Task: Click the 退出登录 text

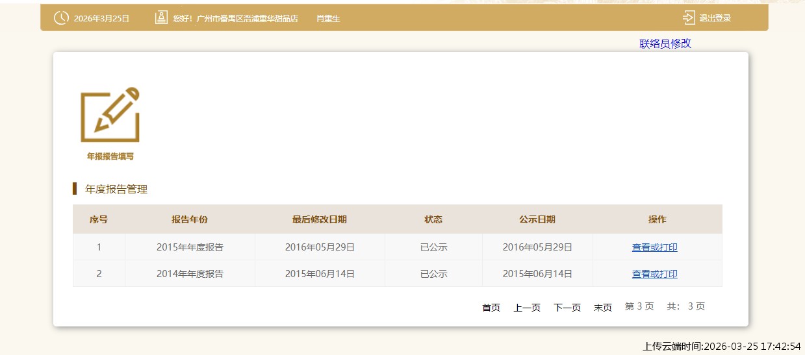Action: click(715, 18)
